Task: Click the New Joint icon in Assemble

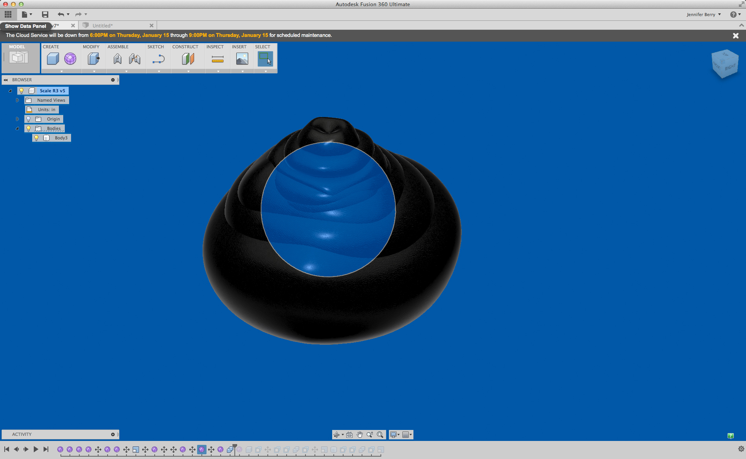Action: [117, 59]
